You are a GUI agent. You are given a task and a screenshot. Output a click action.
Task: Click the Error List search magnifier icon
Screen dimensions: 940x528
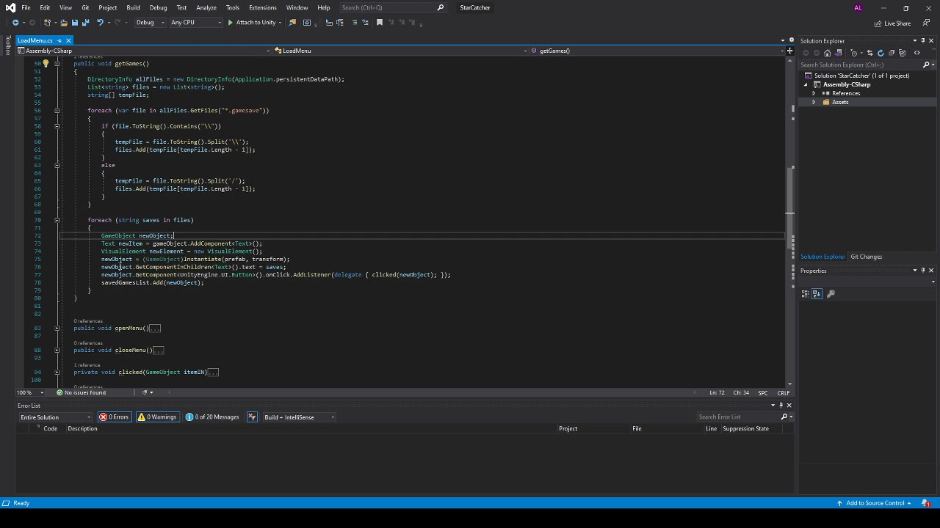[784, 417]
